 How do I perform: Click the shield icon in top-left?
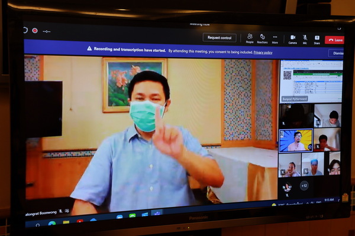(x=25, y=30)
